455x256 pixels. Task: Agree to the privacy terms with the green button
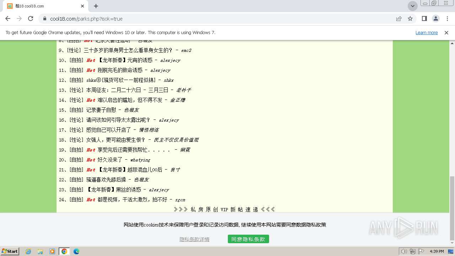click(248, 239)
